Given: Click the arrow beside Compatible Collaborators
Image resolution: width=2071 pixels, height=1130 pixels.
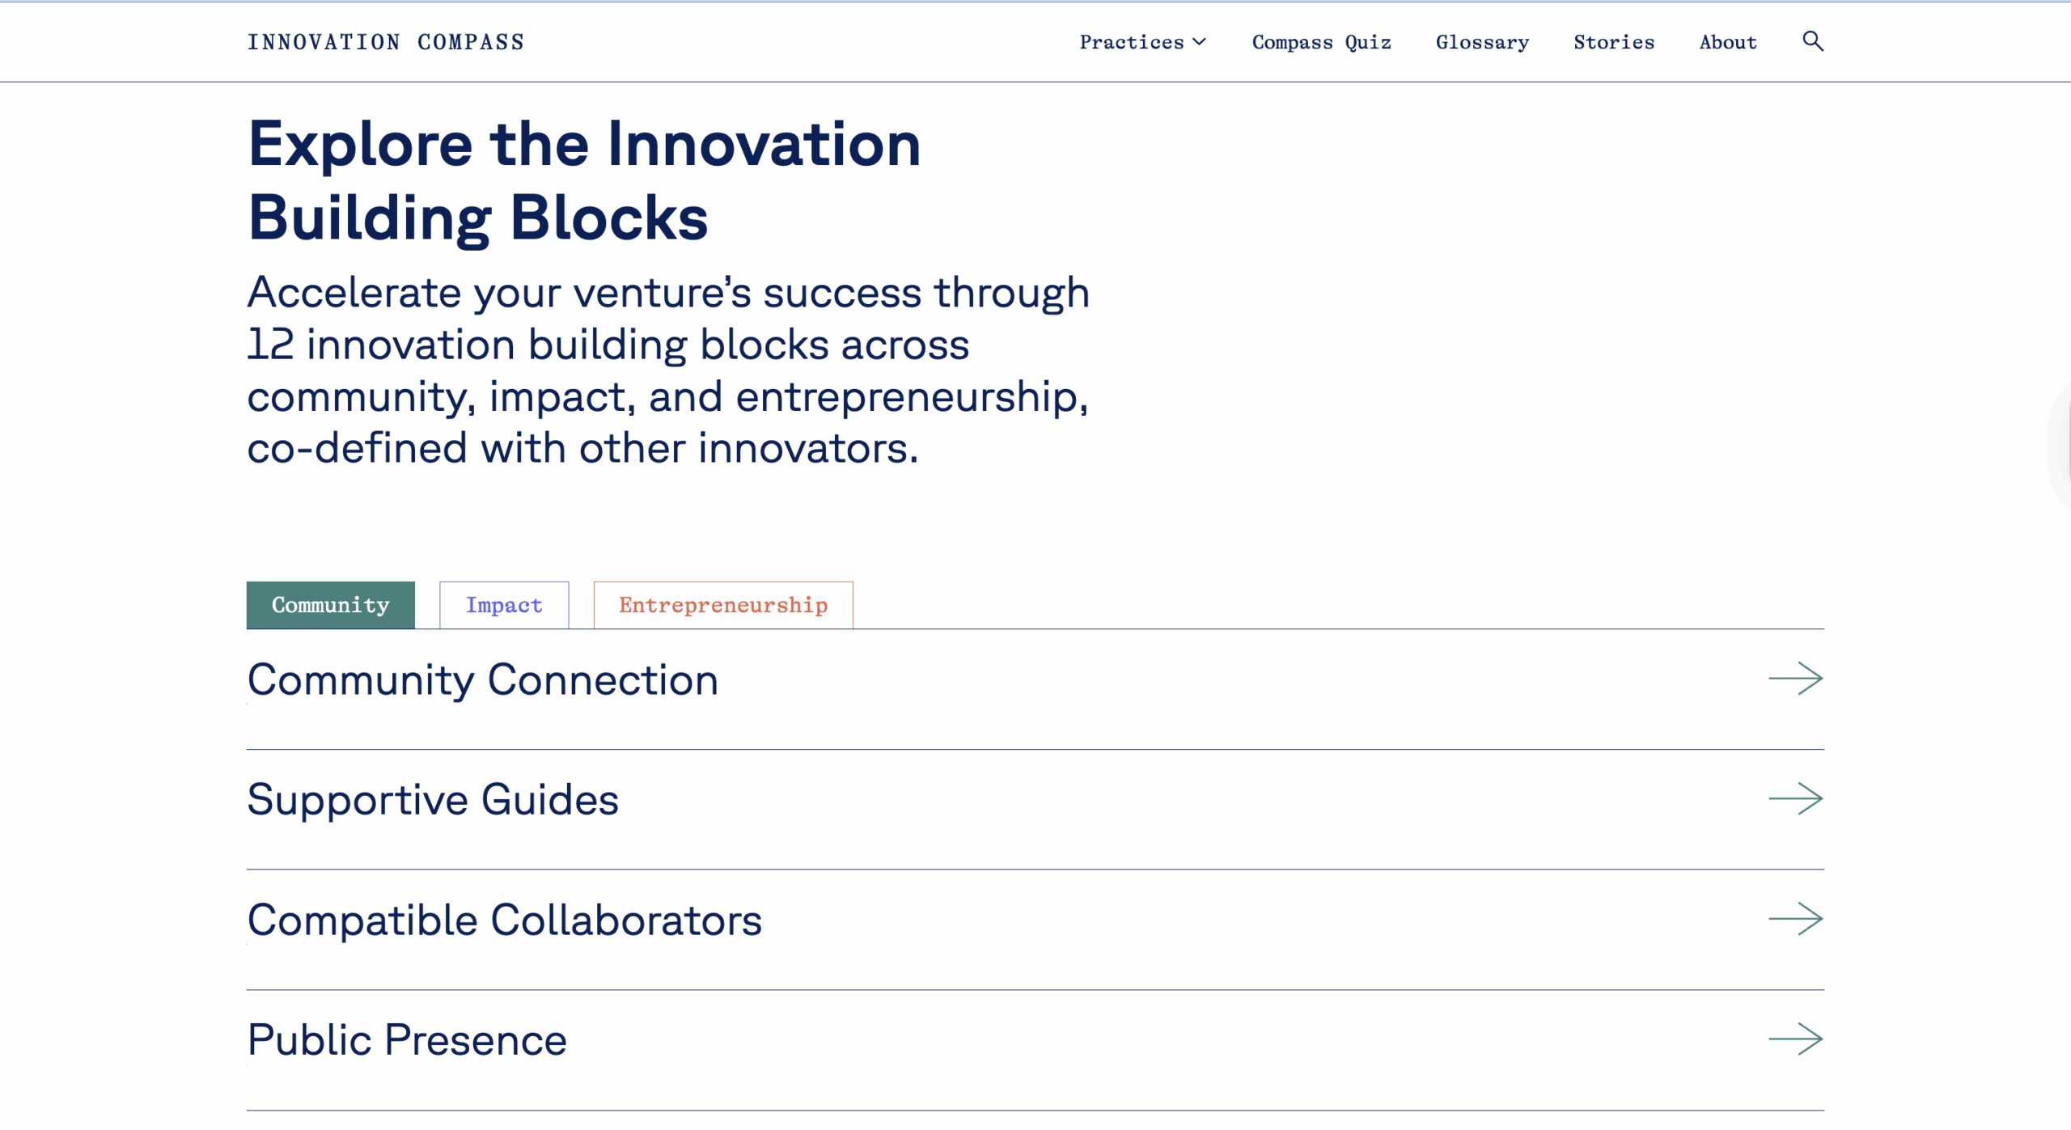Looking at the screenshot, I should click(x=1795, y=919).
